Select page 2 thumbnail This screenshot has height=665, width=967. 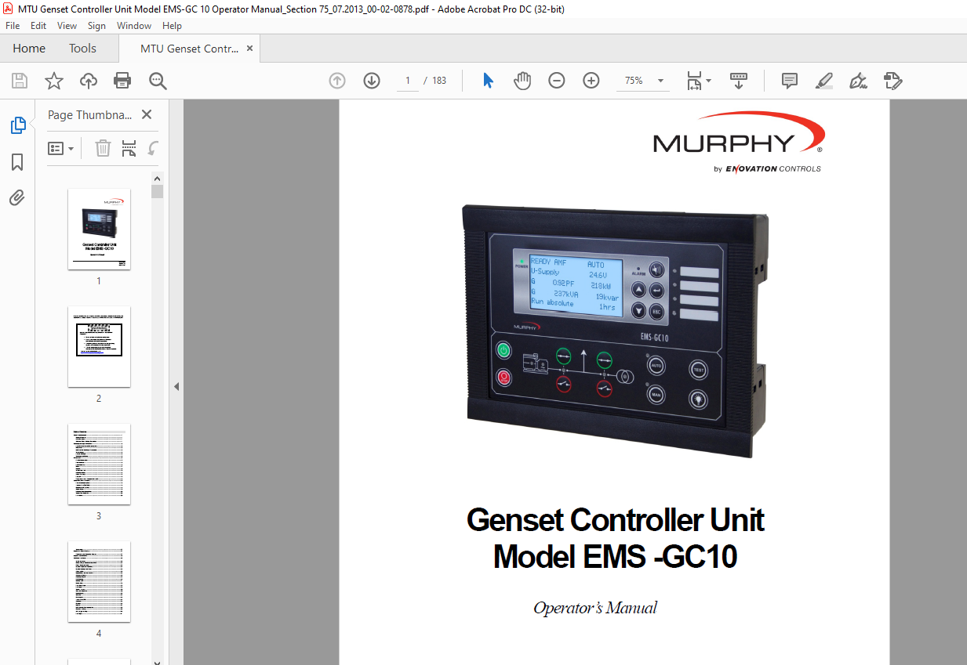(99, 346)
